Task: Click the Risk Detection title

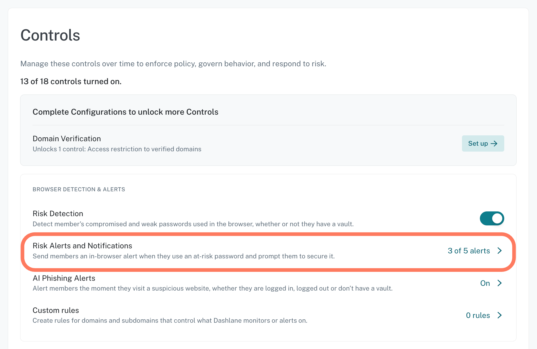Action: click(58, 213)
